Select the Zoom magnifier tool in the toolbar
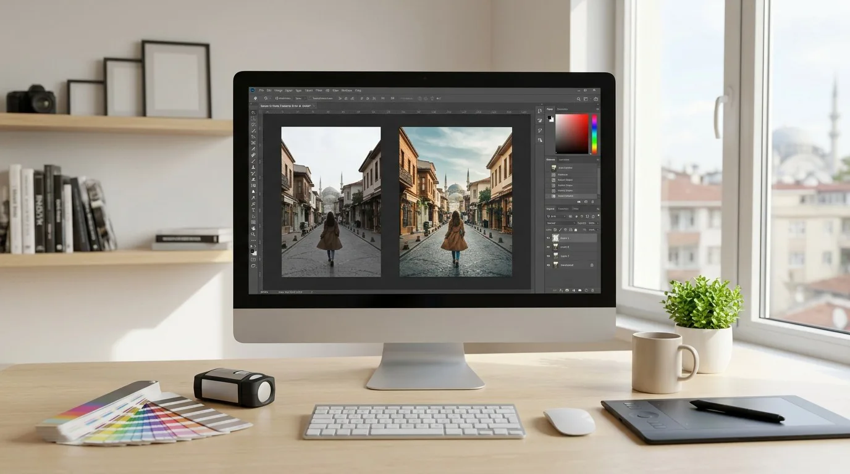Image resolution: width=850 pixels, height=474 pixels. (253, 235)
